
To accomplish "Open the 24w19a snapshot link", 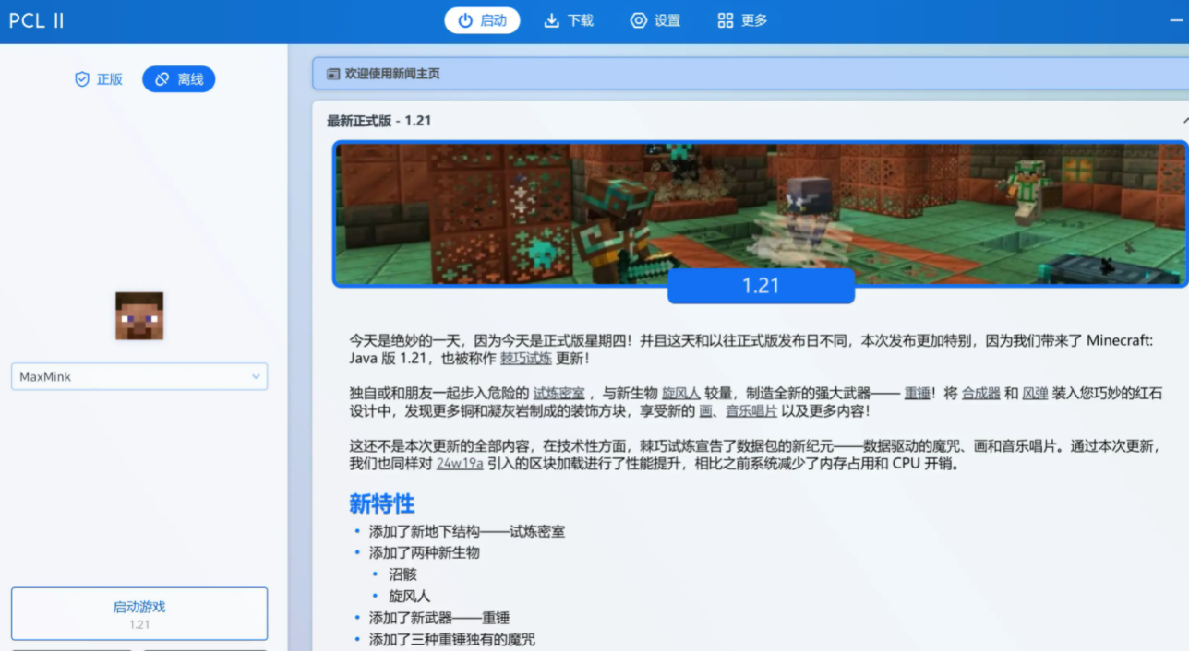I will pyautogui.click(x=460, y=464).
